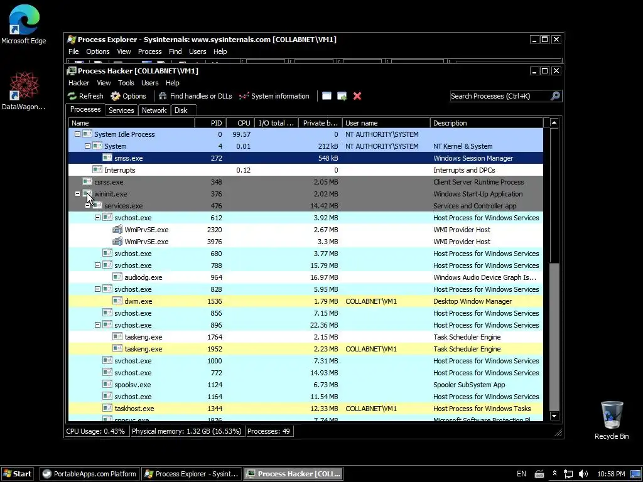The image size is (643, 482).
Task: Open the Microsoft Edge desktop shortcut
Action: pos(24,24)
